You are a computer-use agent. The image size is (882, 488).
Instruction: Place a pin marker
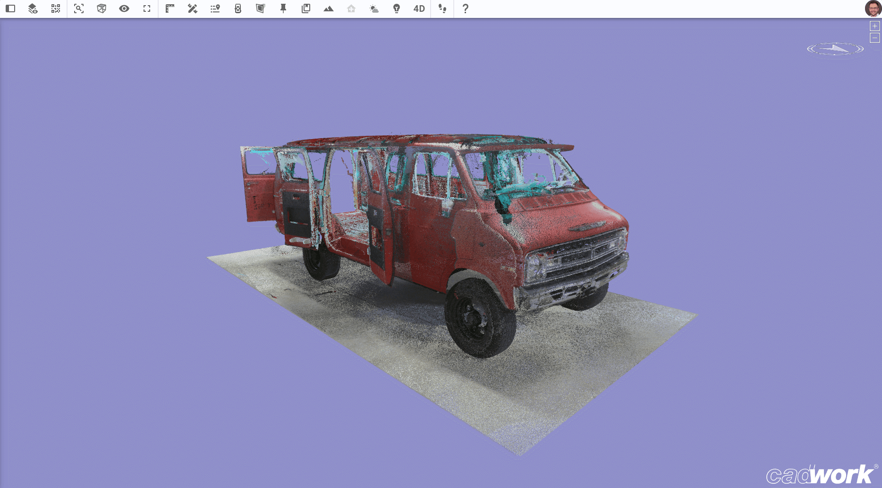tap(283, 8)
